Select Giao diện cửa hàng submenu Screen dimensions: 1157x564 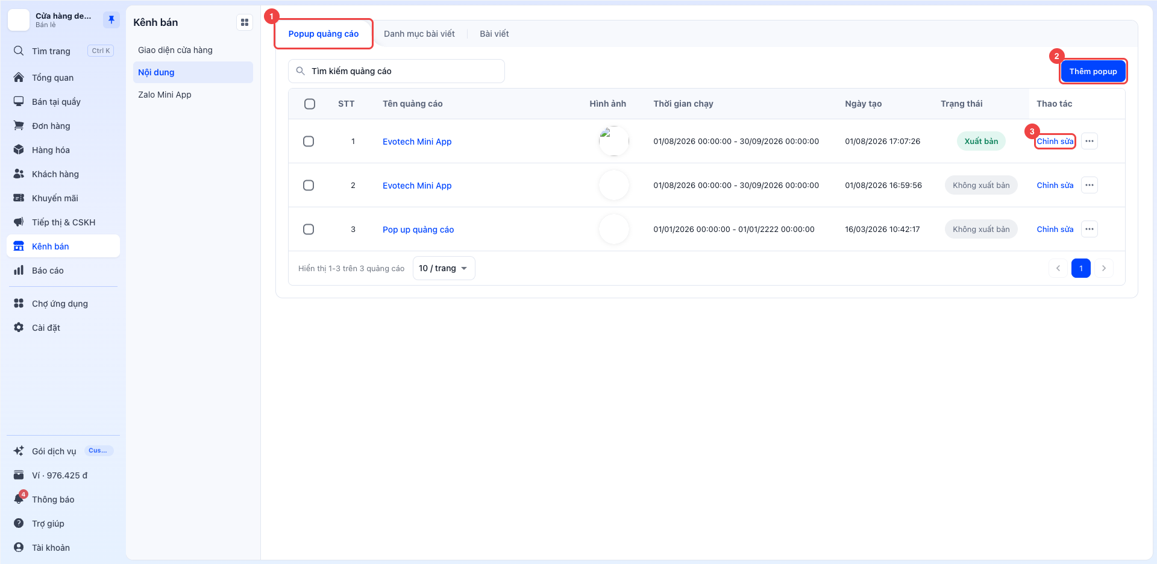coord(193,50)
